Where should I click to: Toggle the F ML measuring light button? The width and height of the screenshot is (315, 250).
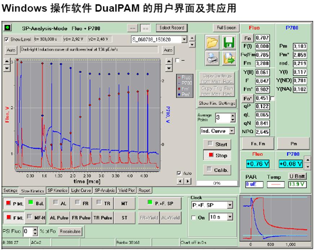13,218
